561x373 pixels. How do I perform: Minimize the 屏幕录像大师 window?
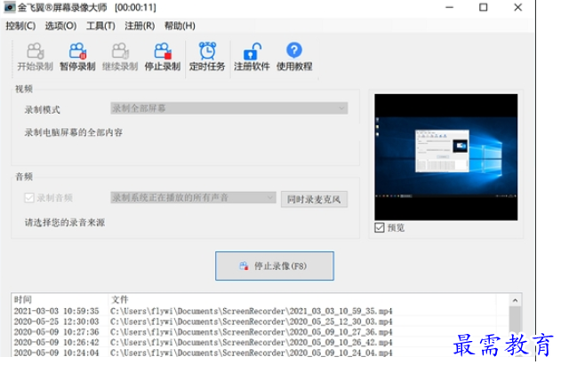click(x=449, y=7)
